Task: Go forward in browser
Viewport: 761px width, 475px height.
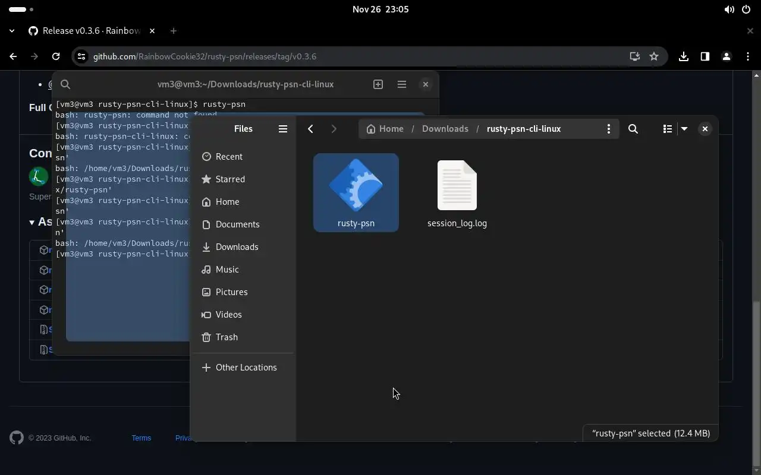Action: [x=34, y=56]
